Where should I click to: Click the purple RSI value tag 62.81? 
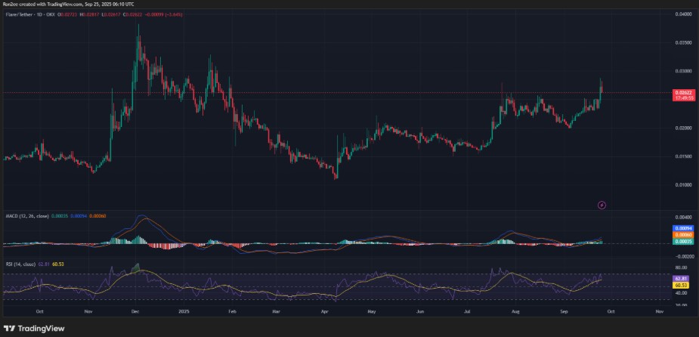click(x=680, y=278)
